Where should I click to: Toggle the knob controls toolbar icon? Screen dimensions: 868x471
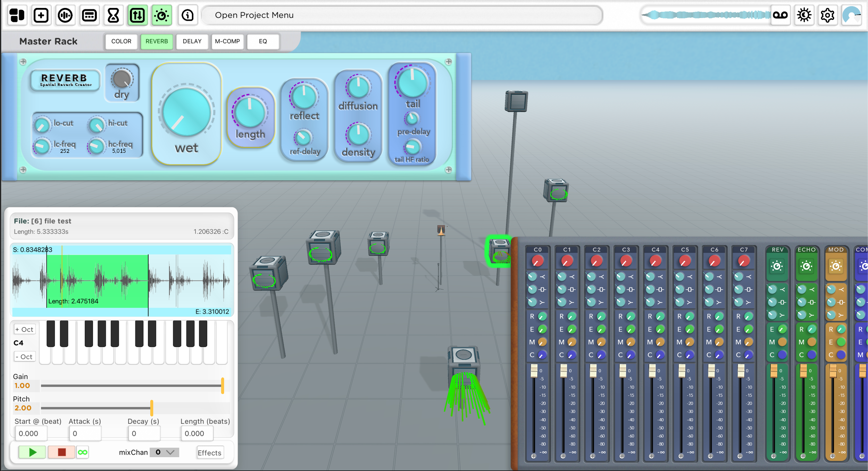click(x=162, y=15)
